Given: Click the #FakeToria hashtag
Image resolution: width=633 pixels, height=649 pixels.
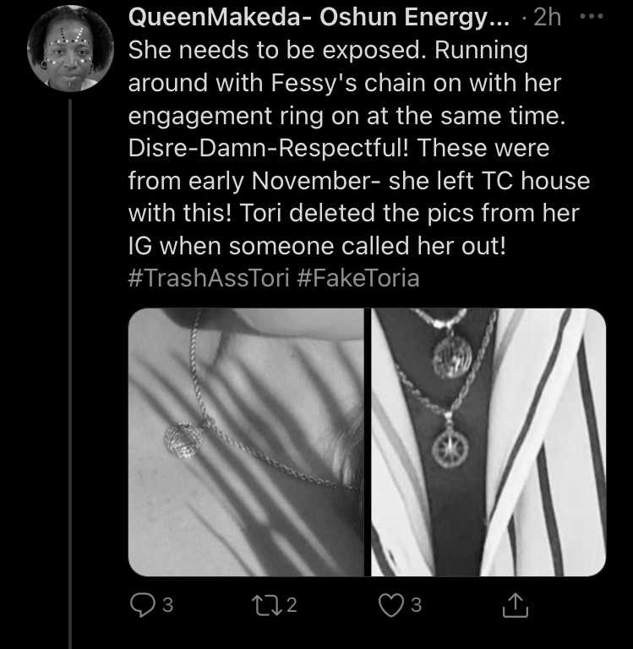Looking at the screenshot, I should [x=358, y=278].
